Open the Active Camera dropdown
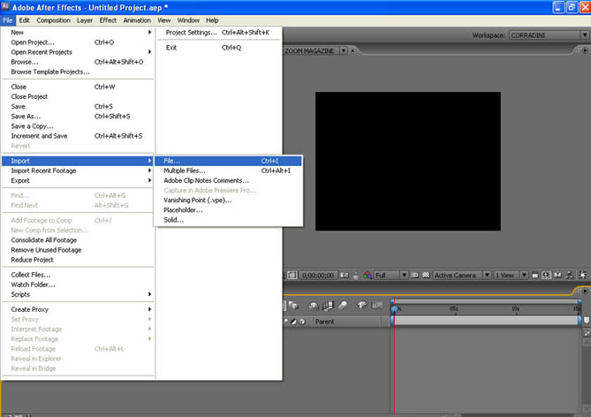 coord(459,275)
